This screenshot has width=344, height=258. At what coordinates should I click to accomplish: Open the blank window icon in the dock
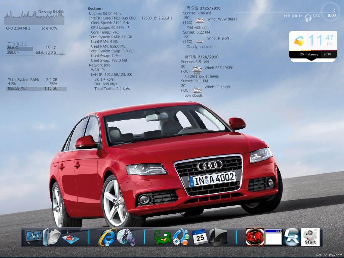273,237
